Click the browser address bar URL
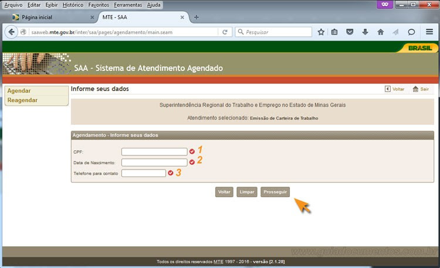This screenshot has height=268, width=440. (x=102, y=32)
